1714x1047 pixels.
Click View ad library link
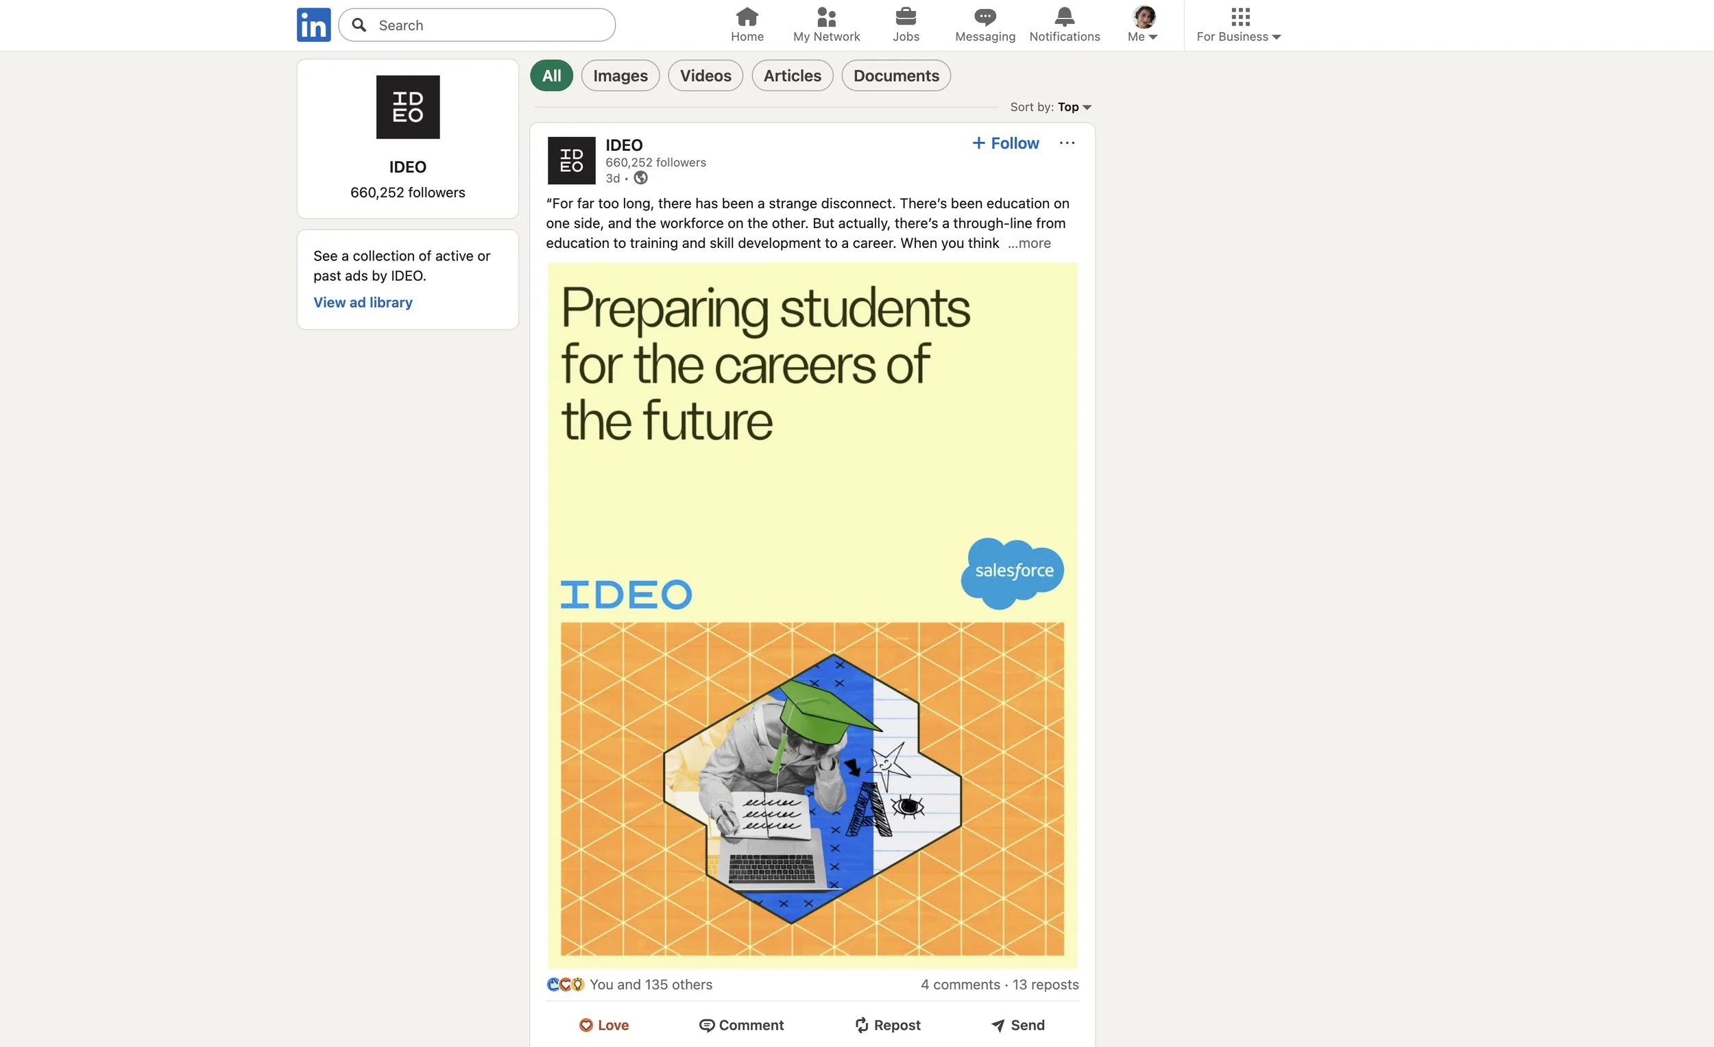(x=363, y=302)
